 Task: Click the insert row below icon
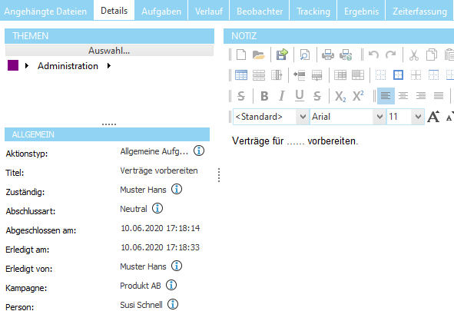pos(316,75)
